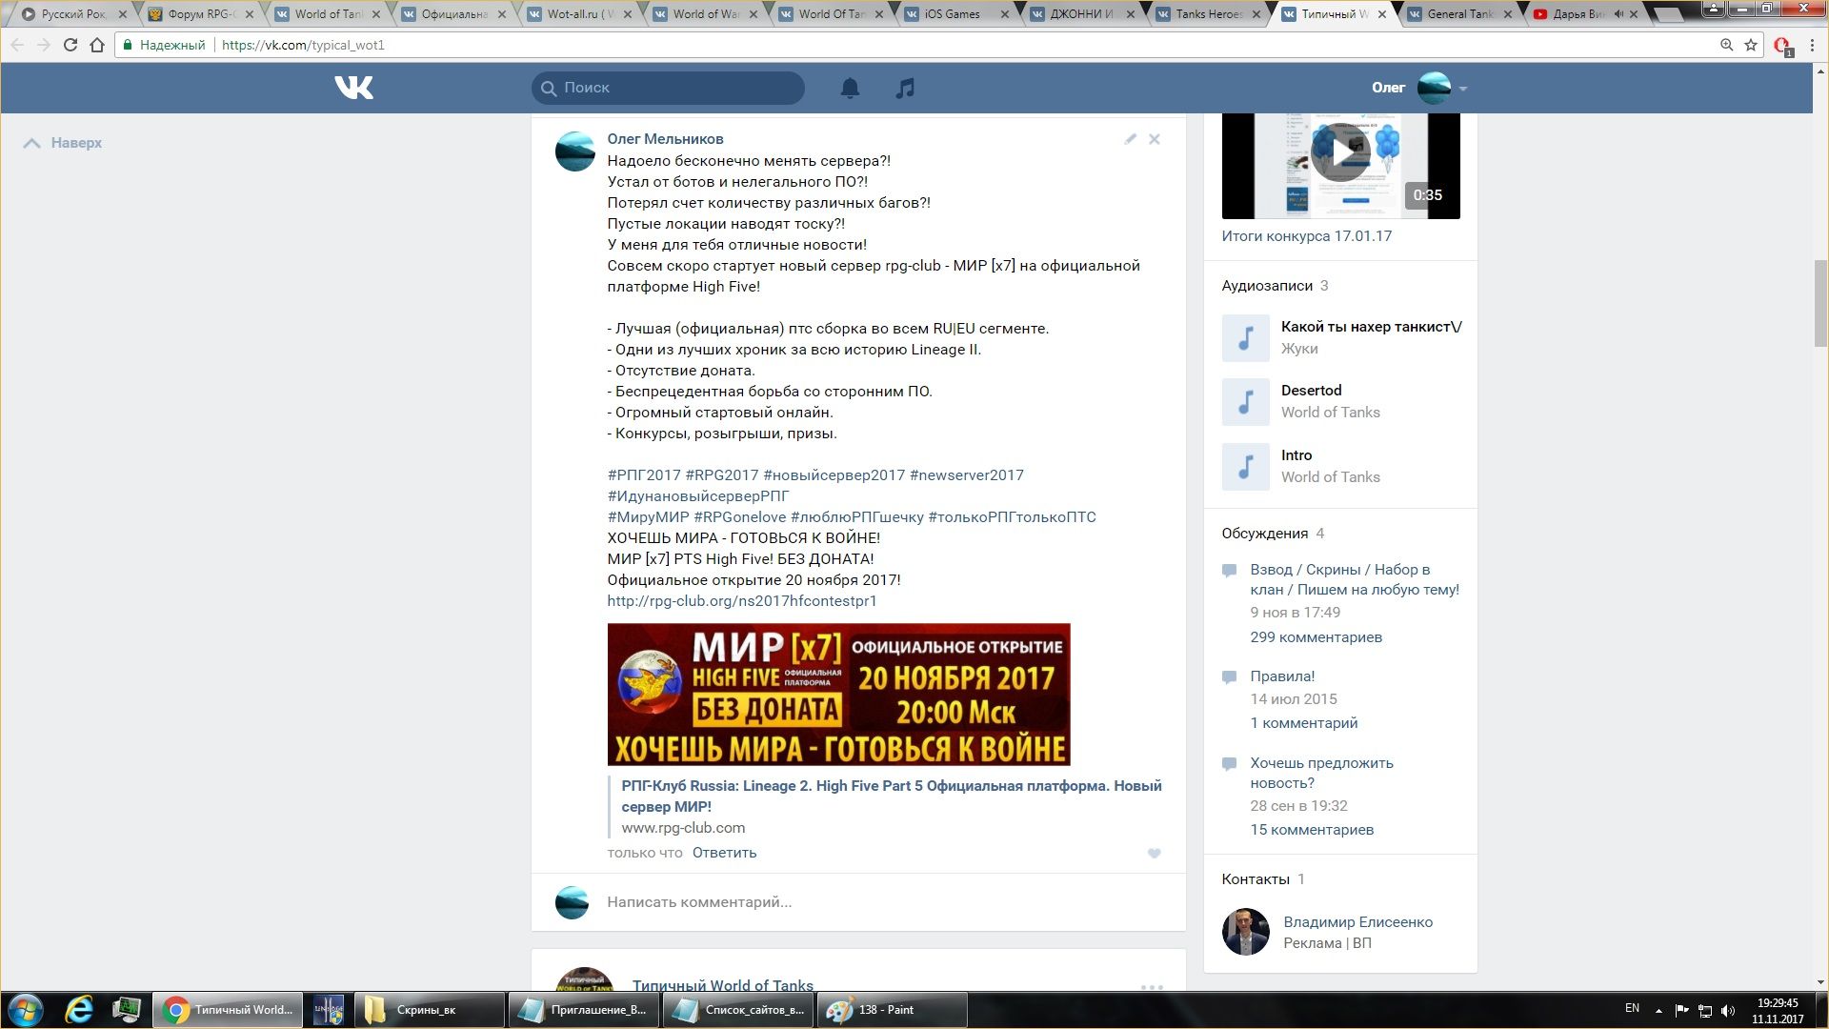This screenshot has height=1029, width=1829.
Task: Switch to Tanks Heroes browser tab
Action: (x=1208, y=14)
